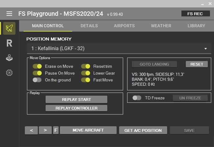Disable the Lower Gear switch
Screen dimensions: 214x147
click(86, 73)
